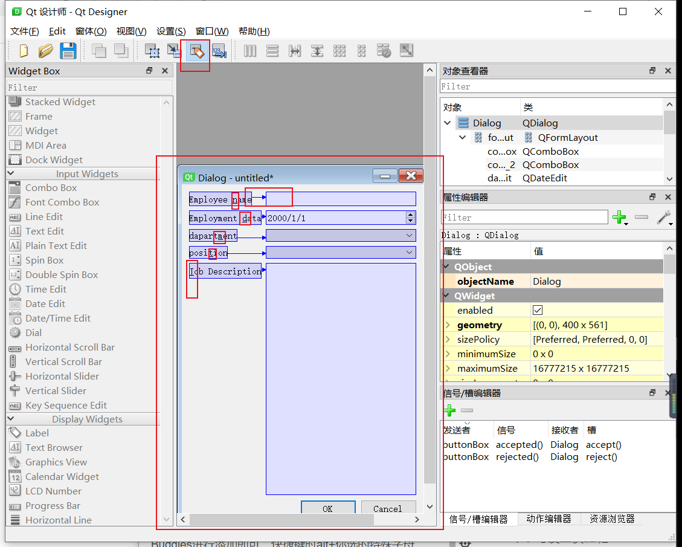Select the daparment combo box widget

tap(340, 235)
